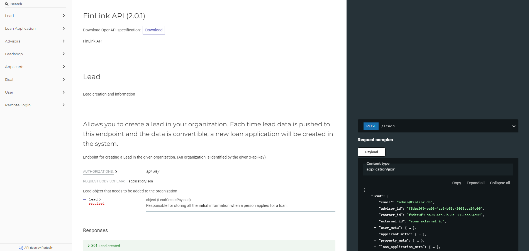Viewport: 529px width, 251px height.
Task: Open the Applicants menu item
Action: [36, 67]
